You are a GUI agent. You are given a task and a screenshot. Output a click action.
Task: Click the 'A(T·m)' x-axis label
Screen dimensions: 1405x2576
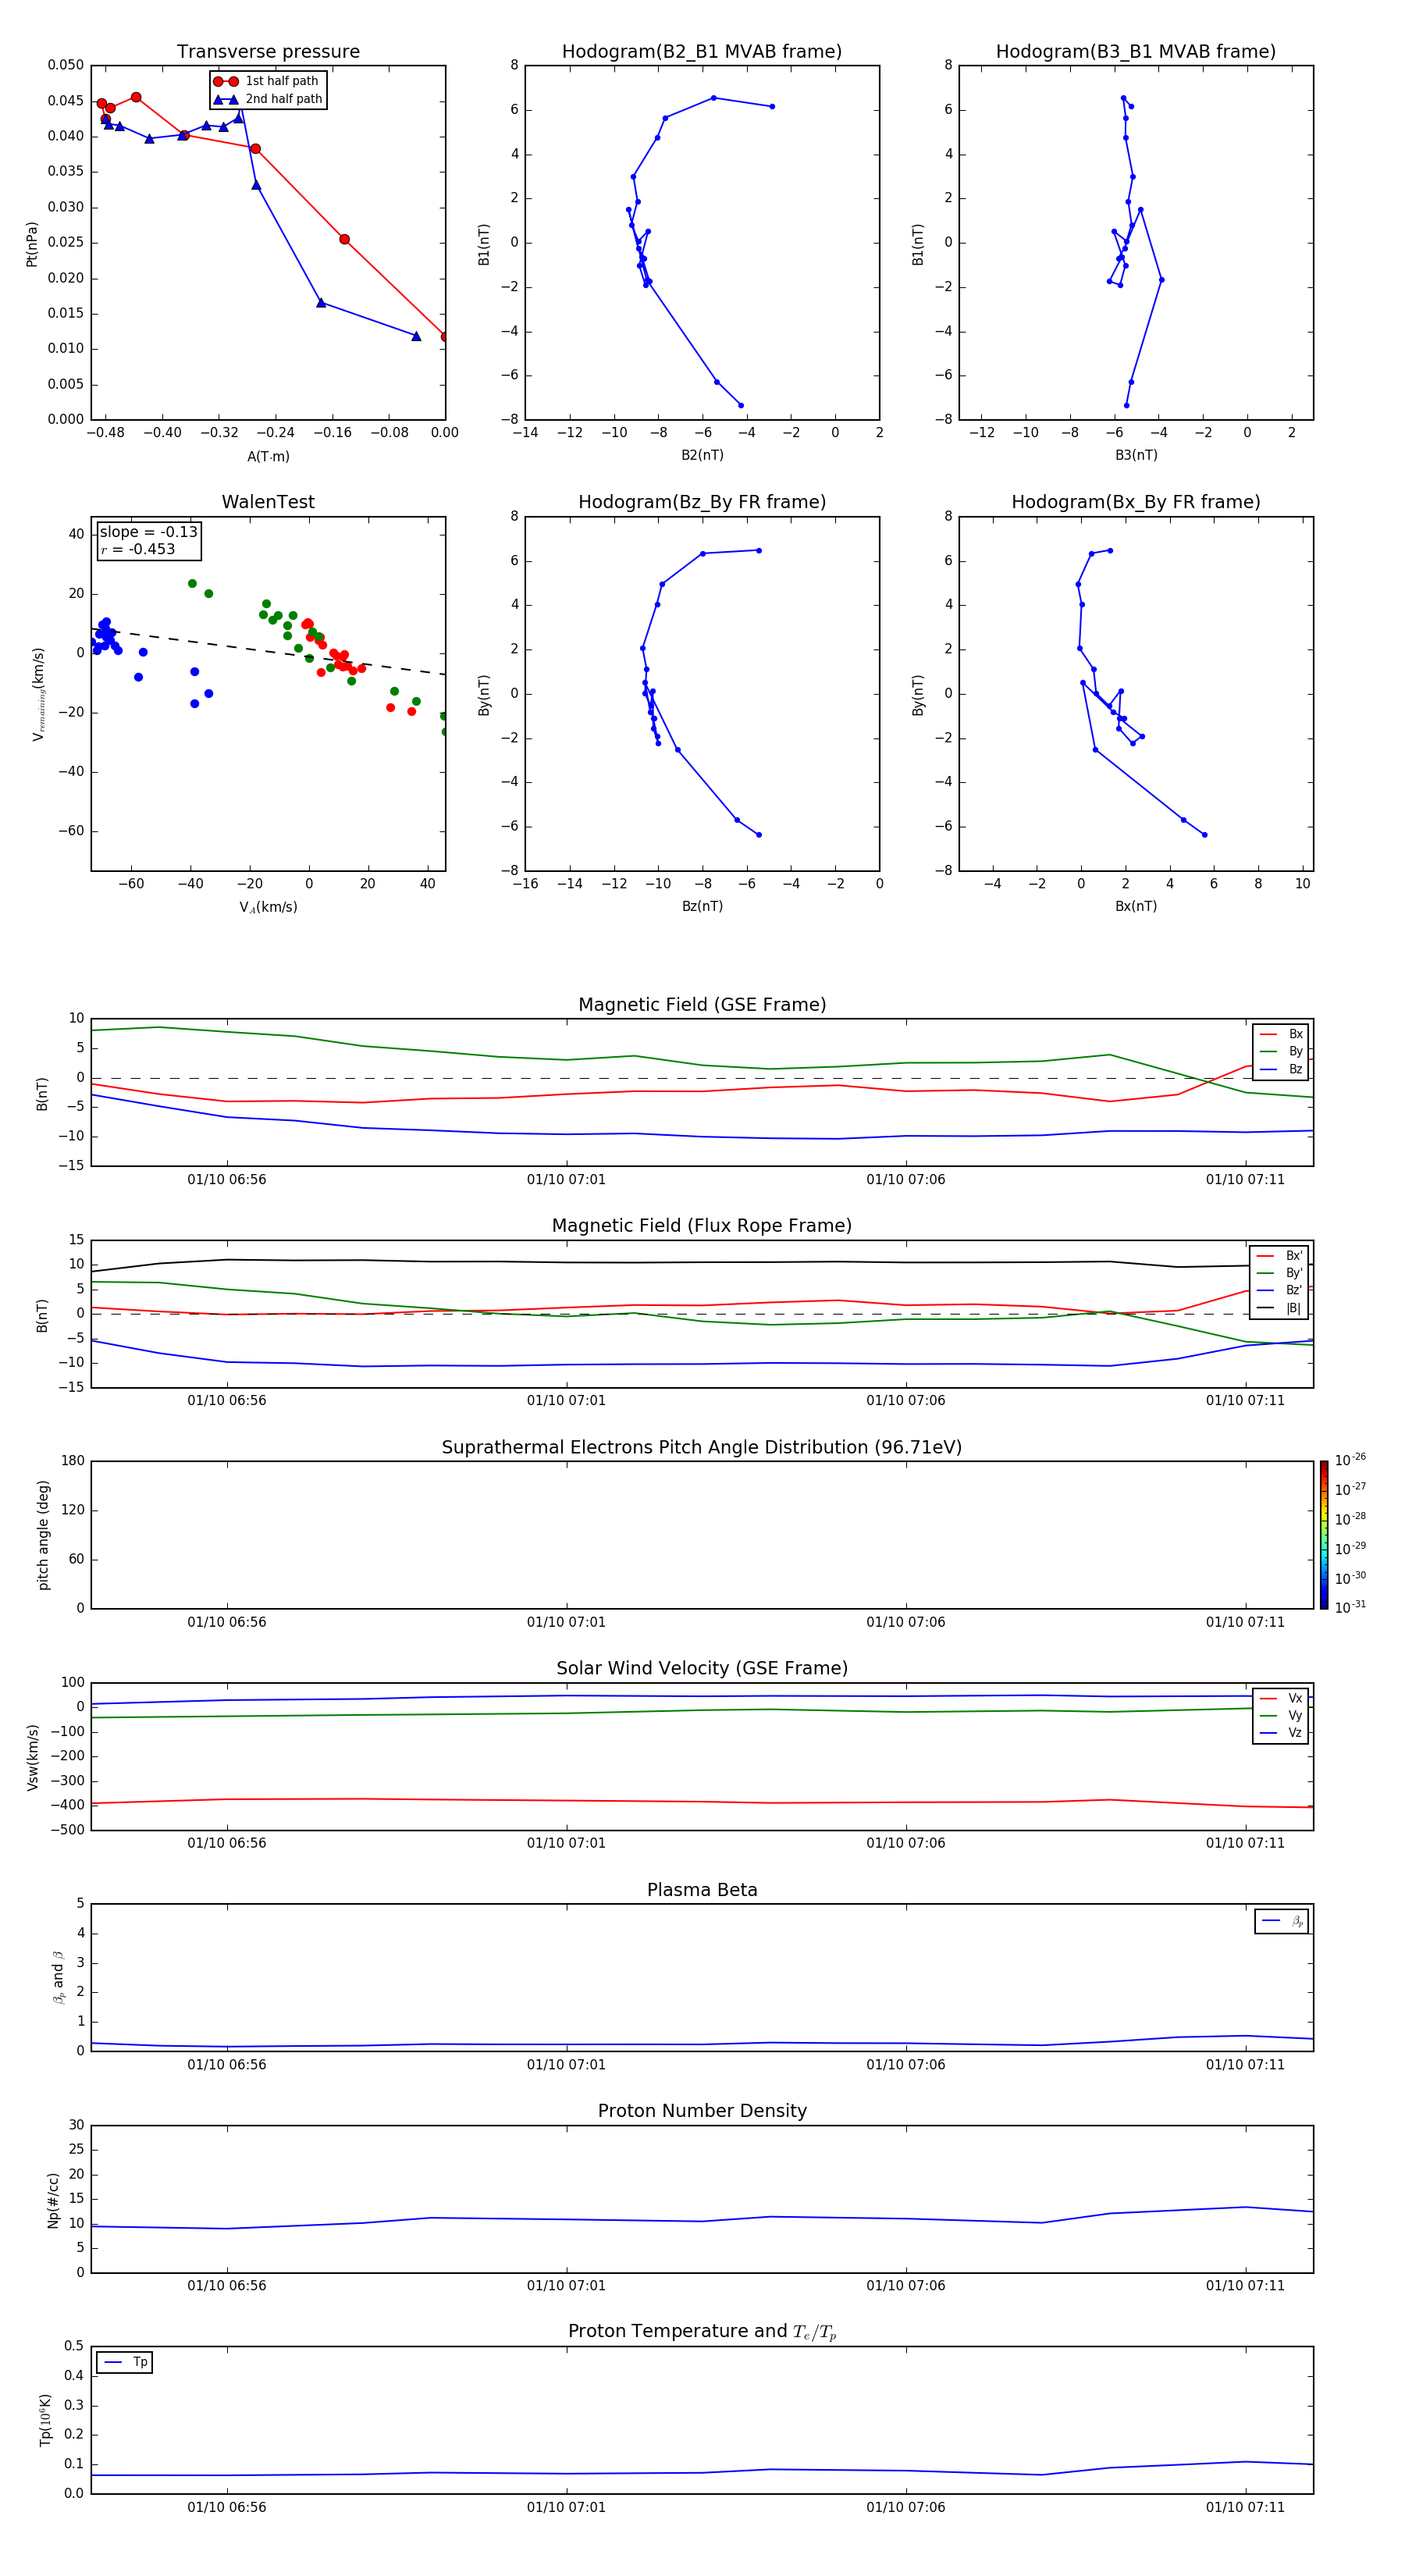[x=268, y=457]
